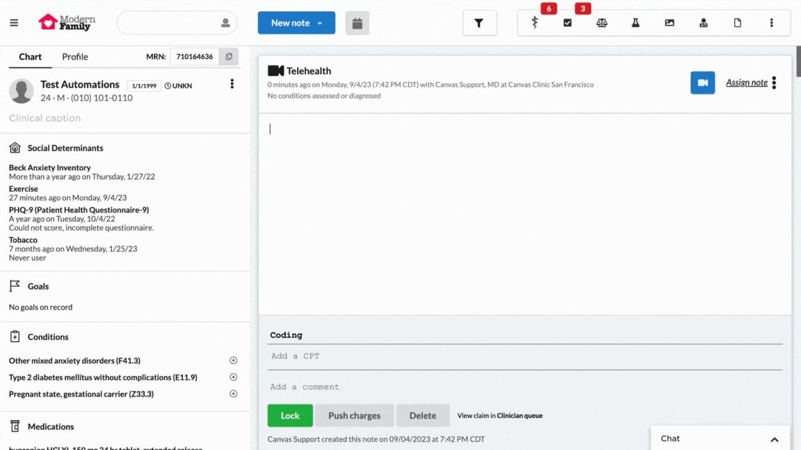Viewport: 801px width, 450px height.
Task: Open the hamburger menu top left
Action: click(14, 22)
